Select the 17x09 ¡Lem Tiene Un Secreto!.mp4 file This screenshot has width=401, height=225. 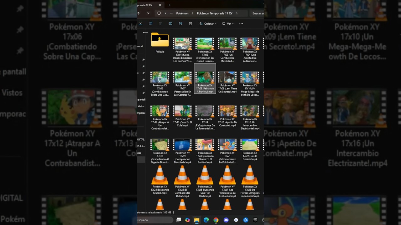click(x=227, y=82)
